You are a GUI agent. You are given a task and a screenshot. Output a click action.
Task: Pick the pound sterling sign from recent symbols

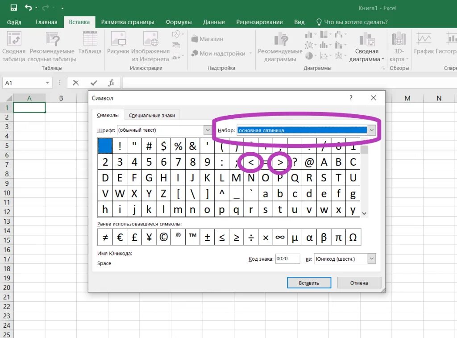pyautogui.click(x=134, y=238)
